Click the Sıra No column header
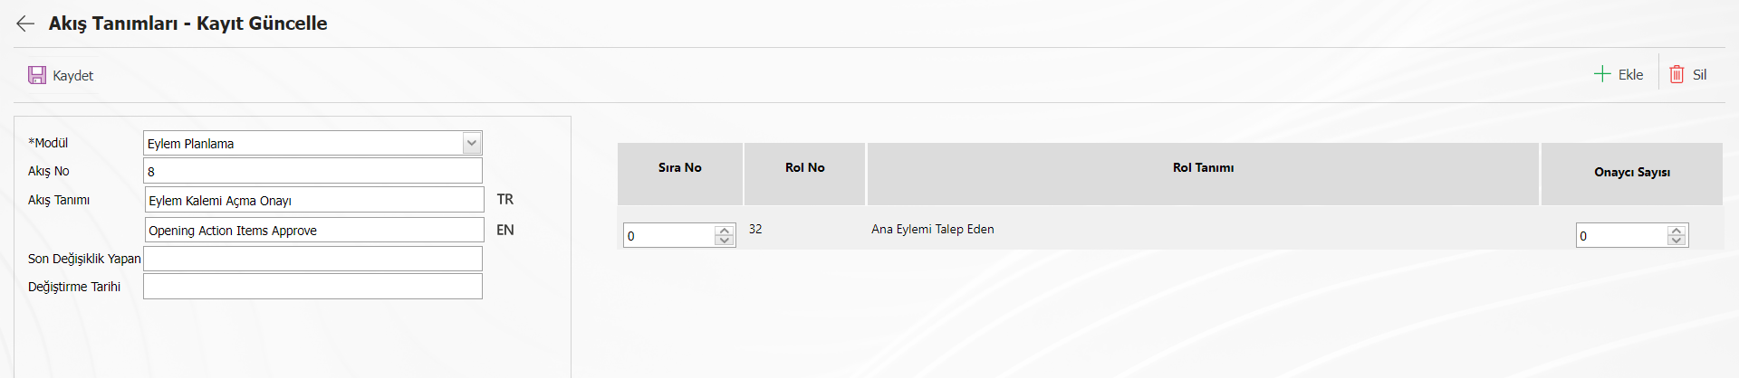The image size is (1739, 378). [679, 168]
